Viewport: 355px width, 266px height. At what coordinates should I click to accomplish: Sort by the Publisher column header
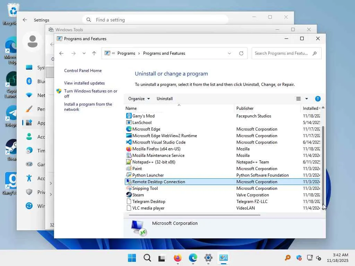(267, 108)
